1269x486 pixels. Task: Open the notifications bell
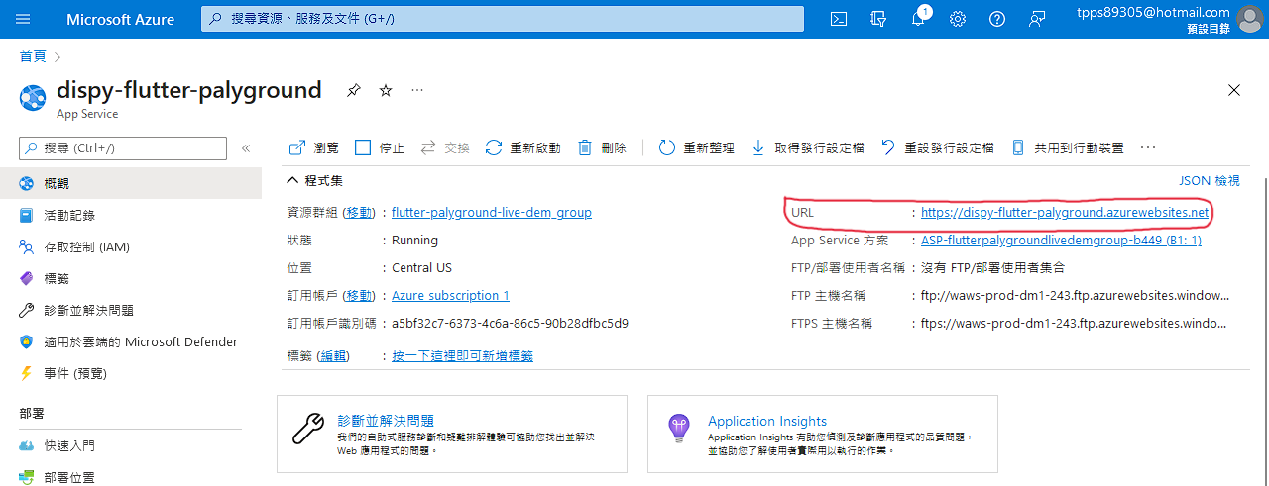[x=918, y=19]
